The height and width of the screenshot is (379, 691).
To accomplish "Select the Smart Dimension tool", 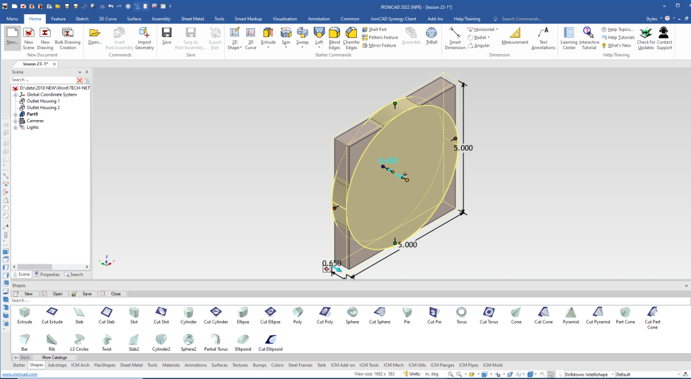I will tap(455, 38).
